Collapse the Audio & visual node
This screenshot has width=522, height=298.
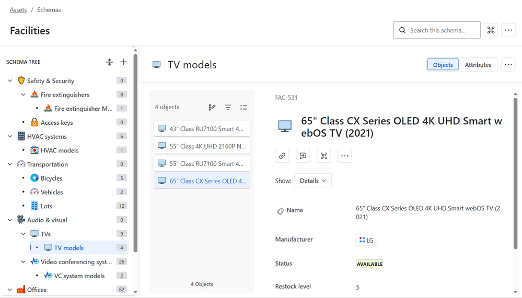coord(10,220)
